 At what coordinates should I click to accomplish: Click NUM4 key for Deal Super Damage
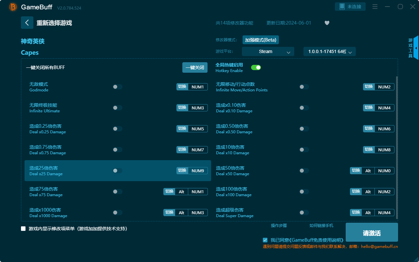384,213
